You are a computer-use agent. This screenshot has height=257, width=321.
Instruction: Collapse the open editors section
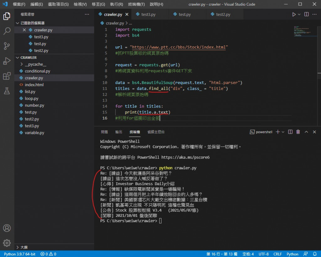coord(18,23)
